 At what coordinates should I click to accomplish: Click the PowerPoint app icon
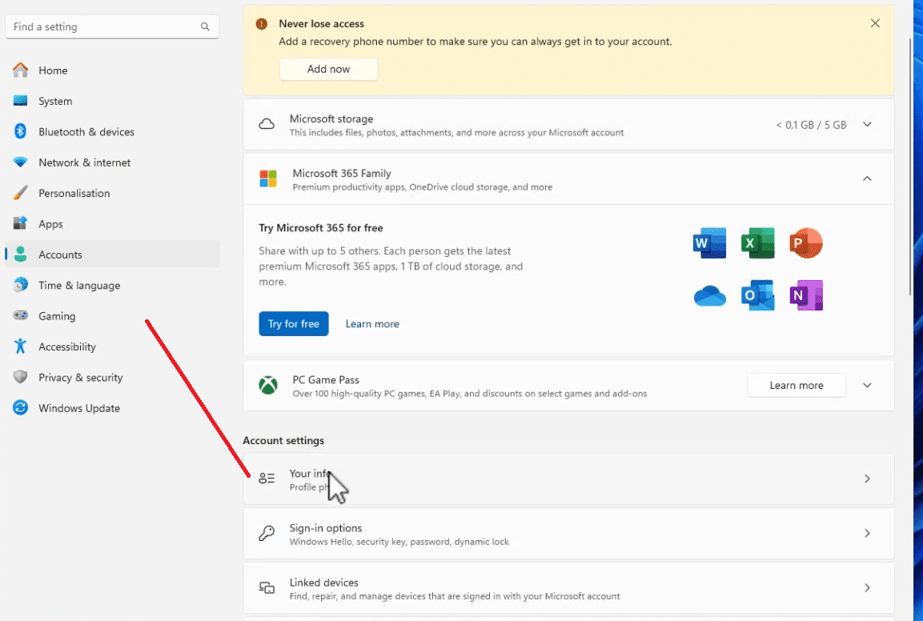806,243
